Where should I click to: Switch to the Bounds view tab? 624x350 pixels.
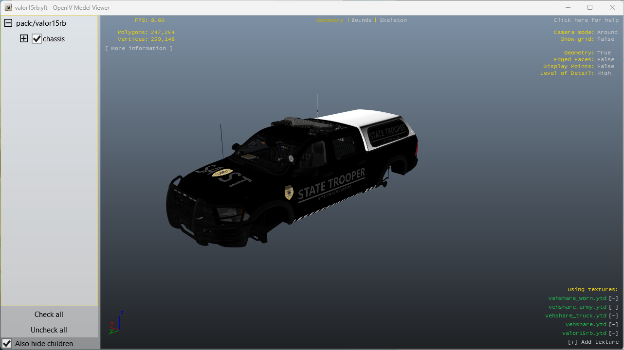(361, 20)
